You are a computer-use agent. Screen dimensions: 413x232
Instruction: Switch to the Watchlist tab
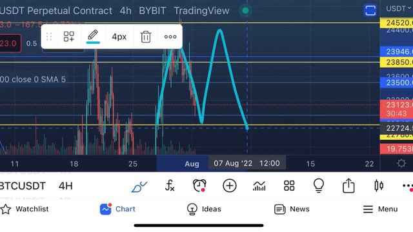pos(25,209)
